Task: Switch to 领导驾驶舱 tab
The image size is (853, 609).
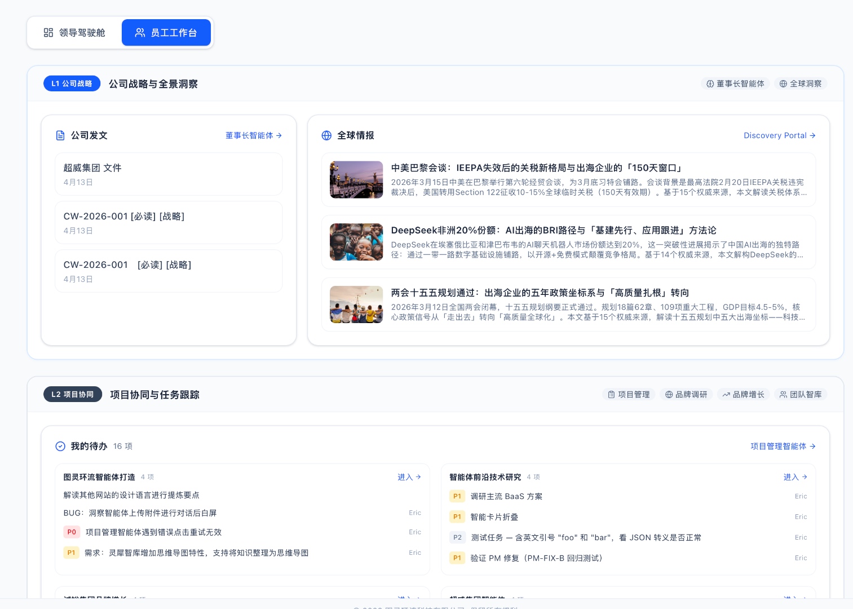Action: coord(74,33)
